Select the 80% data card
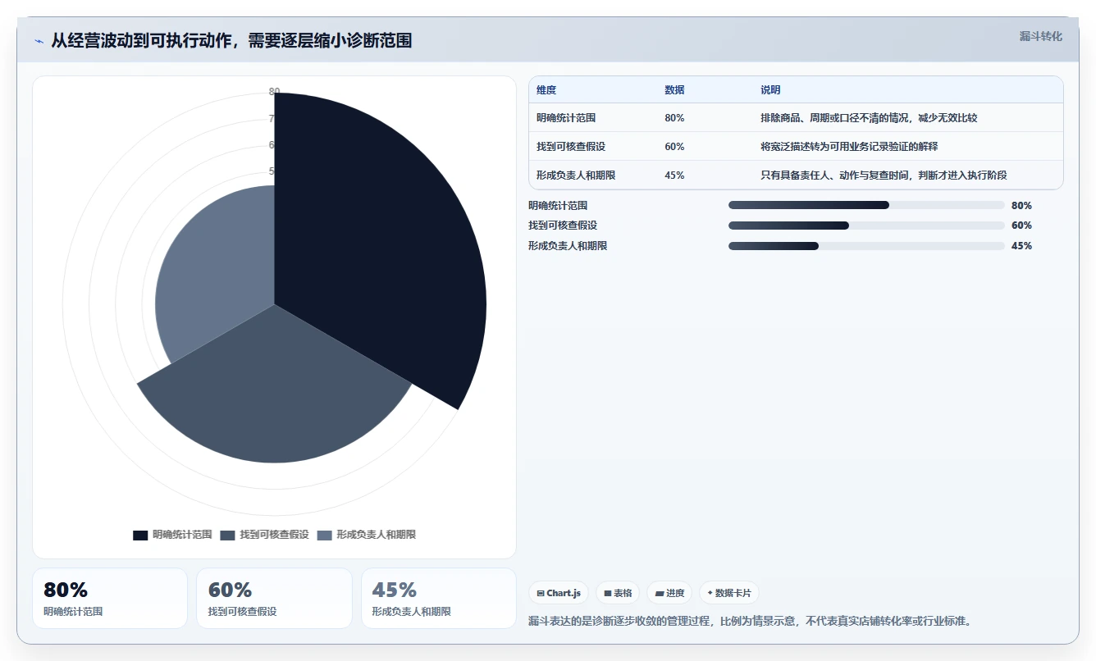The image size is (1096, 661). (x=110, y=598)
